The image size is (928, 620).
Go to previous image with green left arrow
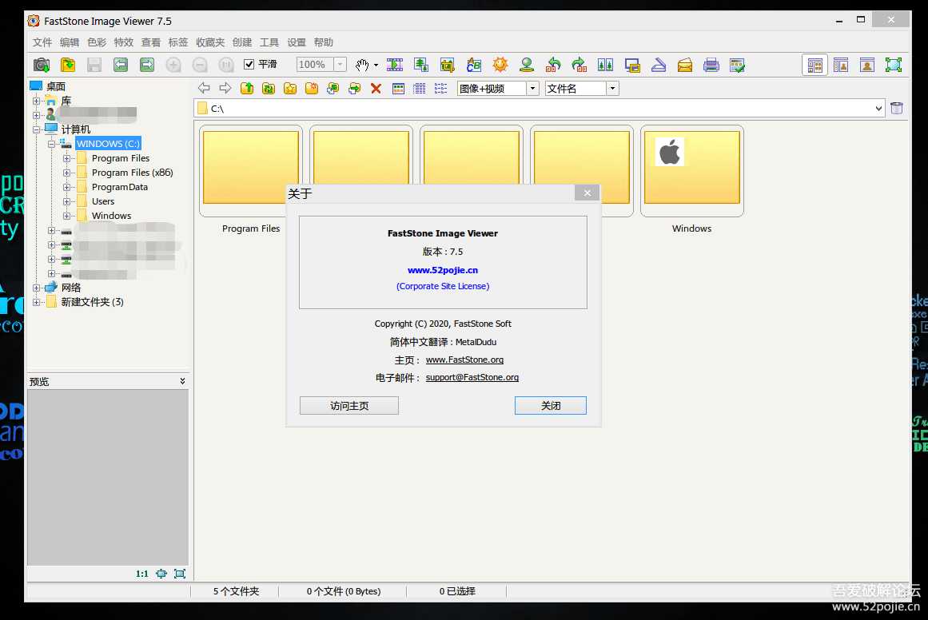pyautogui.click(x=121, y=65)
